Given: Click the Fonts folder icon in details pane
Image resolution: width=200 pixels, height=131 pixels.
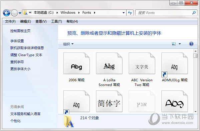Looking at the screenshot, I should coord(69,121).
